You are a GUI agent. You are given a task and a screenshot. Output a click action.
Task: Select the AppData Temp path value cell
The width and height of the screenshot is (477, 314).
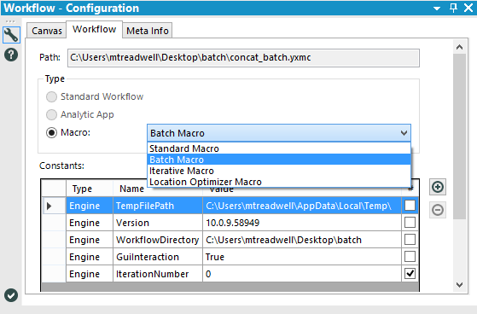302,206
